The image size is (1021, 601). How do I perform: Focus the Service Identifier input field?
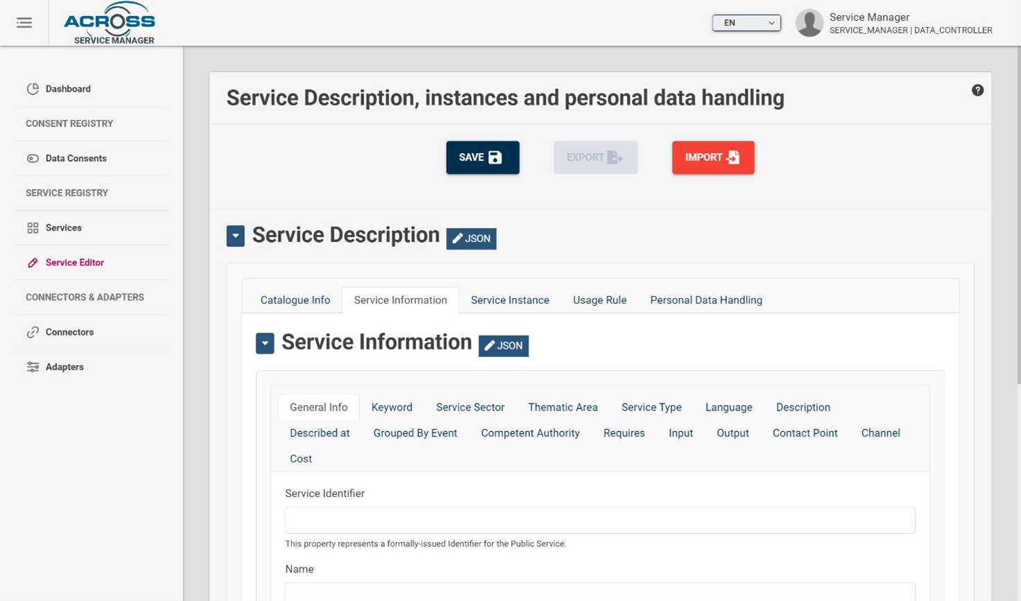[x=600, y=520]
